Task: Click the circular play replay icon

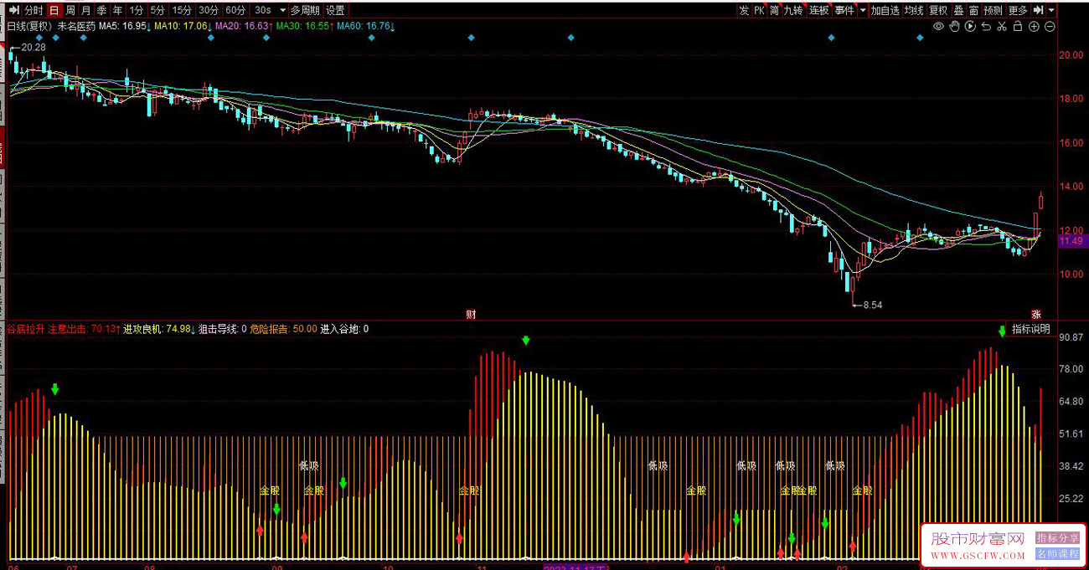Action: click(970, 27)
